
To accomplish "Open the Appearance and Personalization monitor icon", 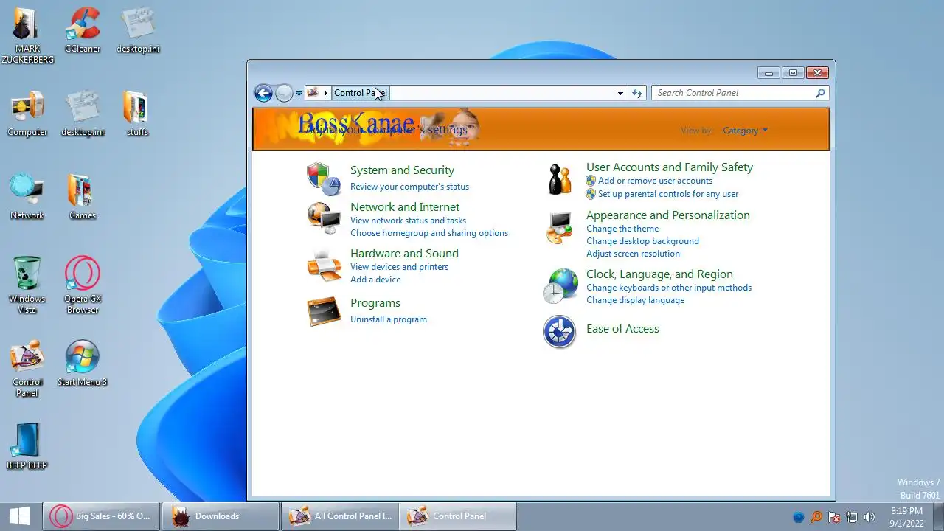I will 560,227.
